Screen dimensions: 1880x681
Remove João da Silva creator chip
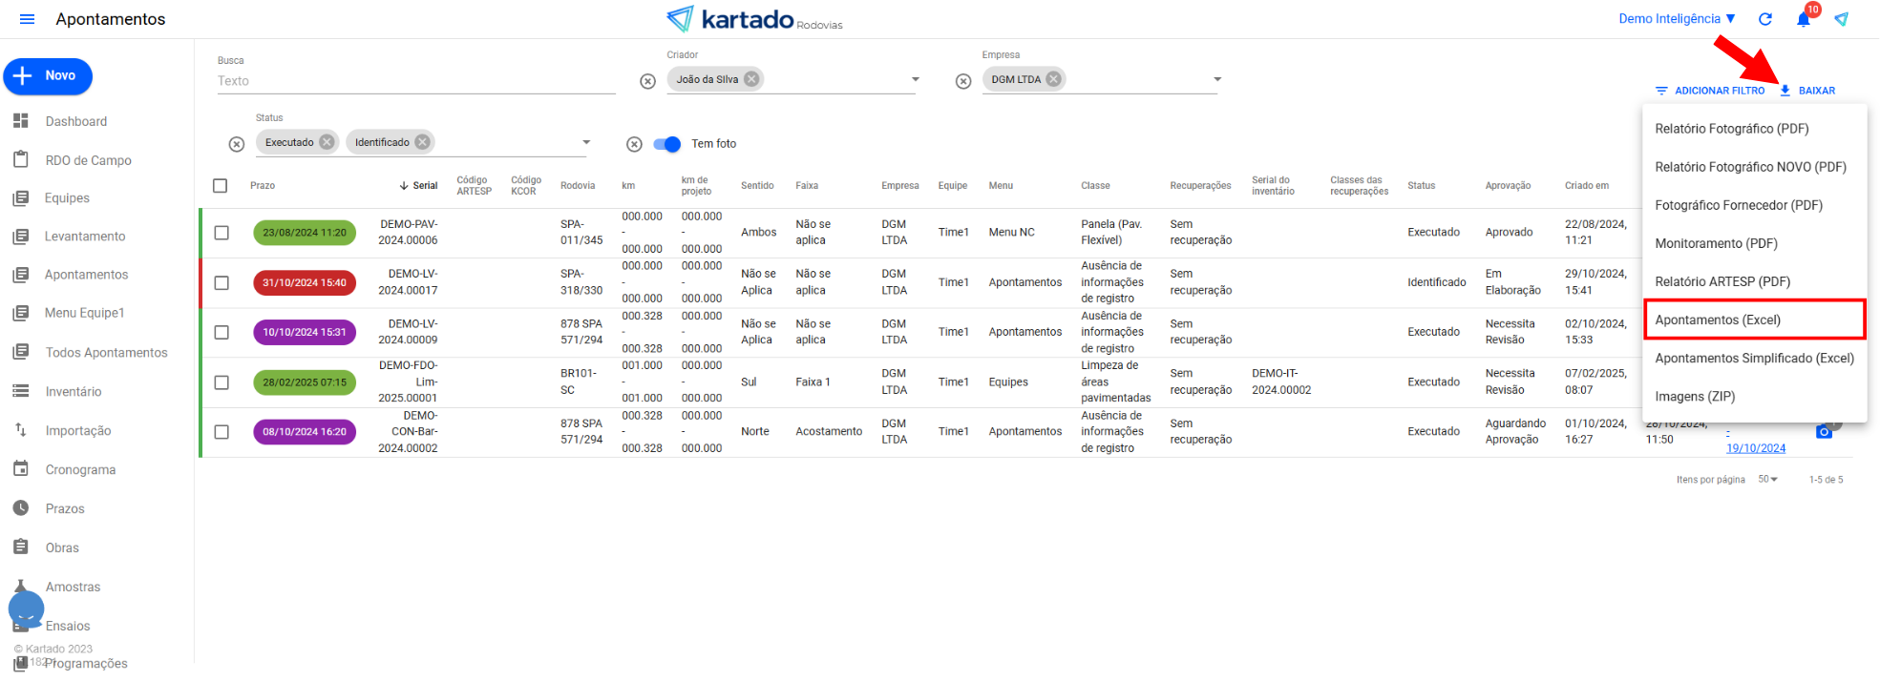coord(752,79)
